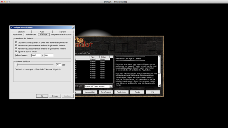The height and width of the screenshot is (128, 228).
Task: Switch to the Audio tab
Action: 42,31
